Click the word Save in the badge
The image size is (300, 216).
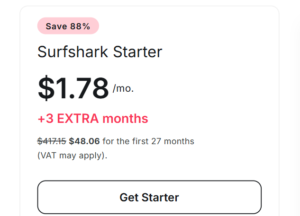(56, 26)
